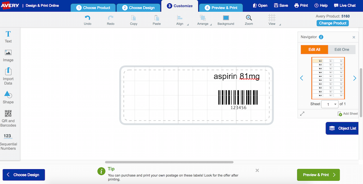Go to the Choose Product step tab
Image resolution: width=363 pixels, height=184 pixels.
pos(93,8)
